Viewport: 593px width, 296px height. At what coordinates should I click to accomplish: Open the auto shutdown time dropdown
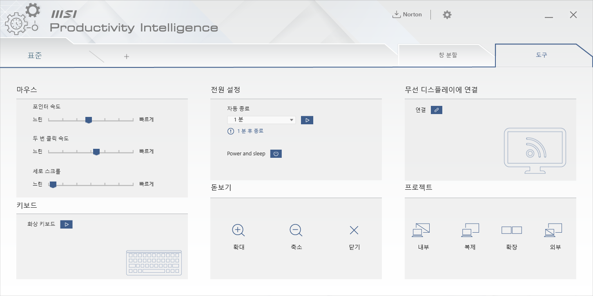click(261, 120)
